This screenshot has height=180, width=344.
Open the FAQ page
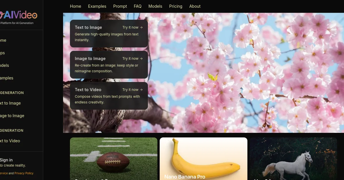coord(138,6)
